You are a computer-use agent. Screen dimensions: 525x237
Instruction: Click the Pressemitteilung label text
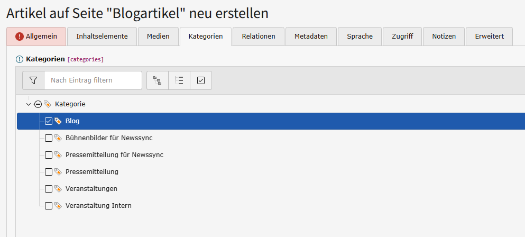(x=92, y=172)
